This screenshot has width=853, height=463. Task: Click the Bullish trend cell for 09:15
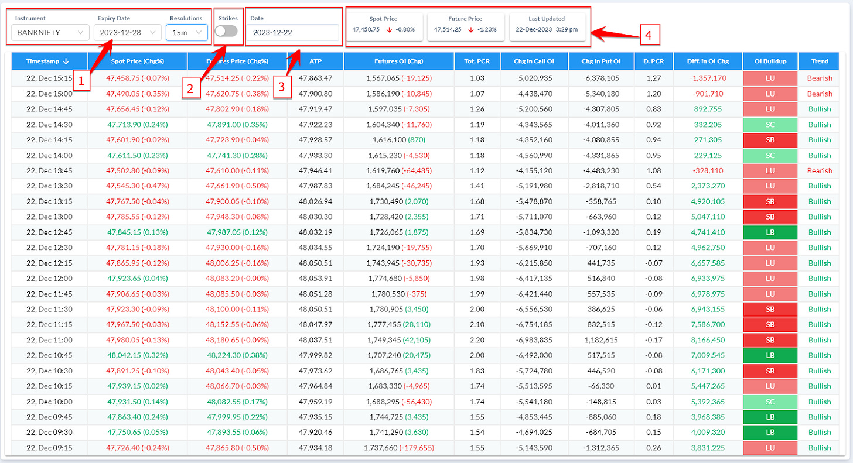(x=820, y=447)
